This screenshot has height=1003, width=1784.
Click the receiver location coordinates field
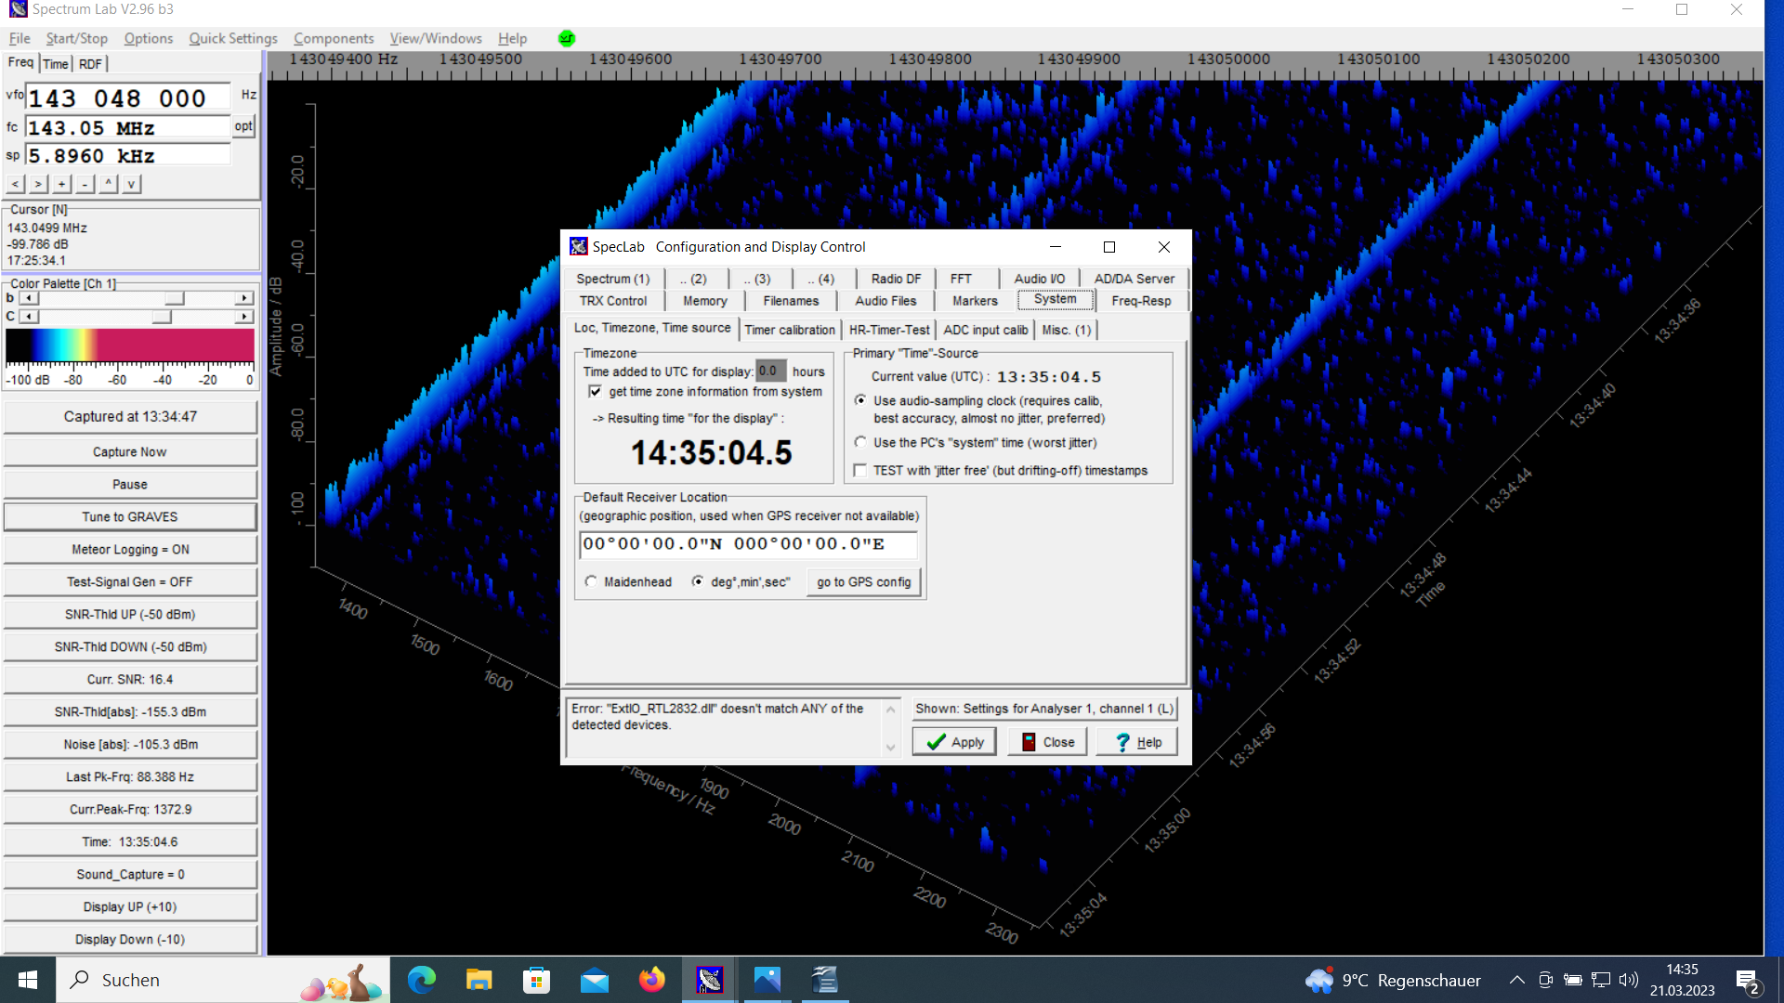[748, 544]
